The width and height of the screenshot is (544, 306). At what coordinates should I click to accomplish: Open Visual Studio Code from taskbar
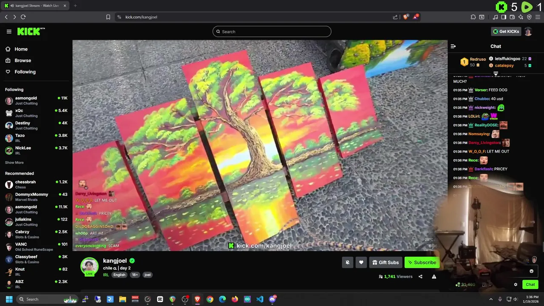pos(260,299)
